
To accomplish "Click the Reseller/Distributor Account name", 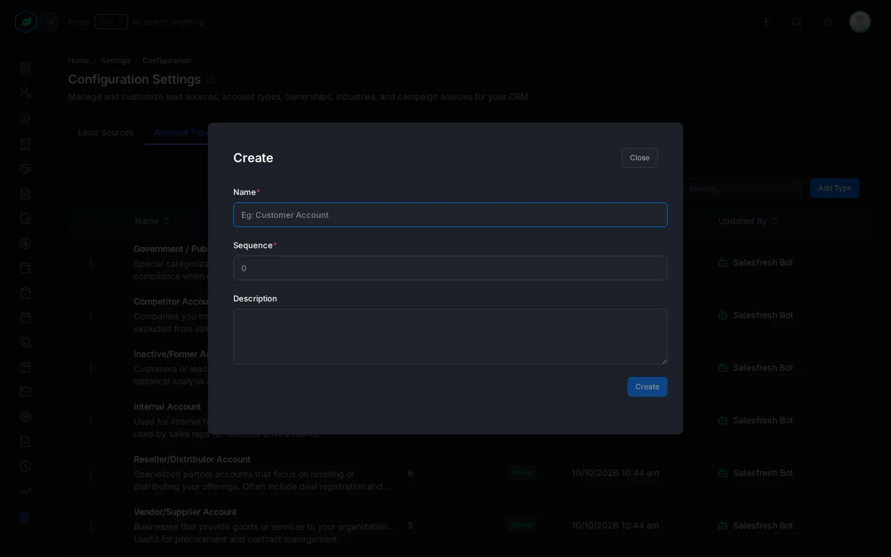I will pyautogui.click(x=192, y=459).
